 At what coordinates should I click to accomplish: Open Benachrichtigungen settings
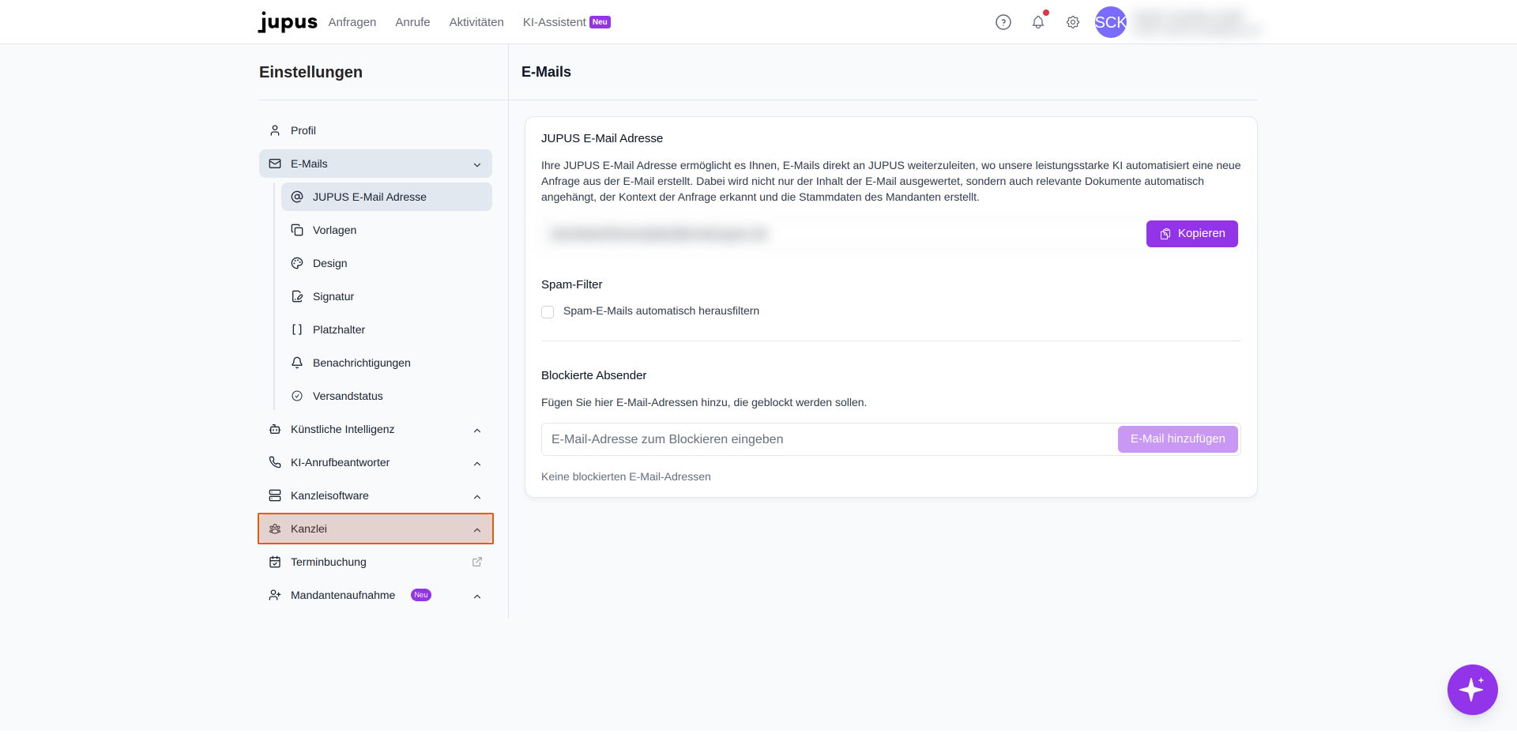[x=386, y=363]
